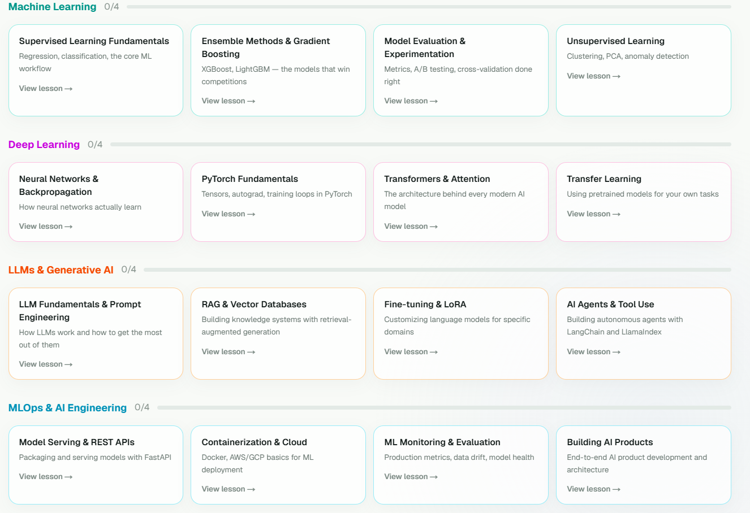Select the RAG & Vector Databases title
This screenshot has height=513, width=750.
pyautogui.click(x=254, y=305)
